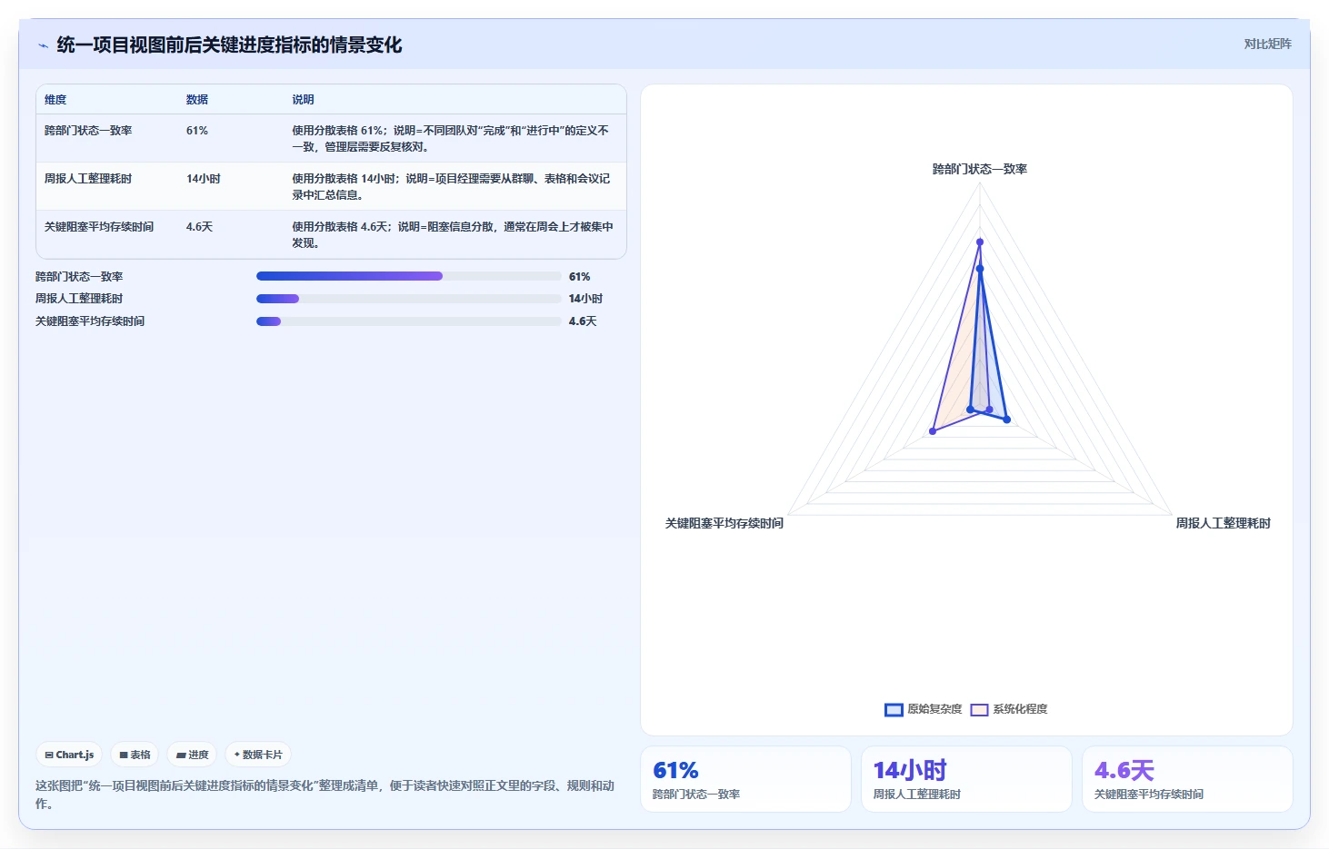Select table cell 跨部门状态一致率
Image resolution: width=1329 pixels, height=849 pixels.
[x=88, y=131]
